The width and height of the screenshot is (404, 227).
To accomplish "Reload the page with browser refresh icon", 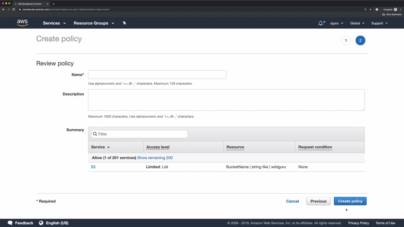I will 14,9.
